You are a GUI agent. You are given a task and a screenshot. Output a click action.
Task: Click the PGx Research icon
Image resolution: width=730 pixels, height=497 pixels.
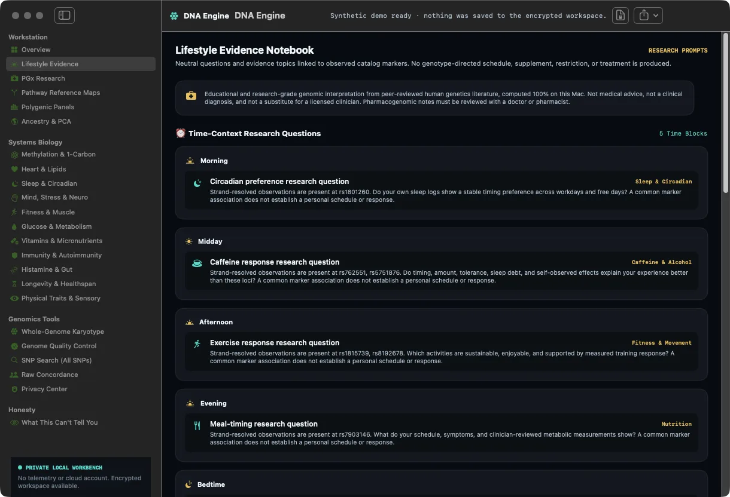[14, 78]
